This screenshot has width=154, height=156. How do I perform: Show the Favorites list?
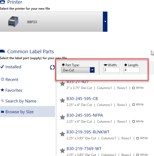[11, 90]
